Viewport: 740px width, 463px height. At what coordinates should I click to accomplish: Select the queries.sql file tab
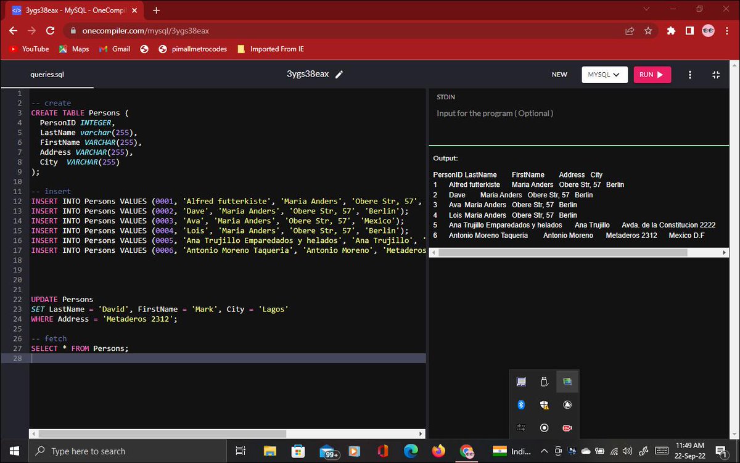tap(47, 75)
